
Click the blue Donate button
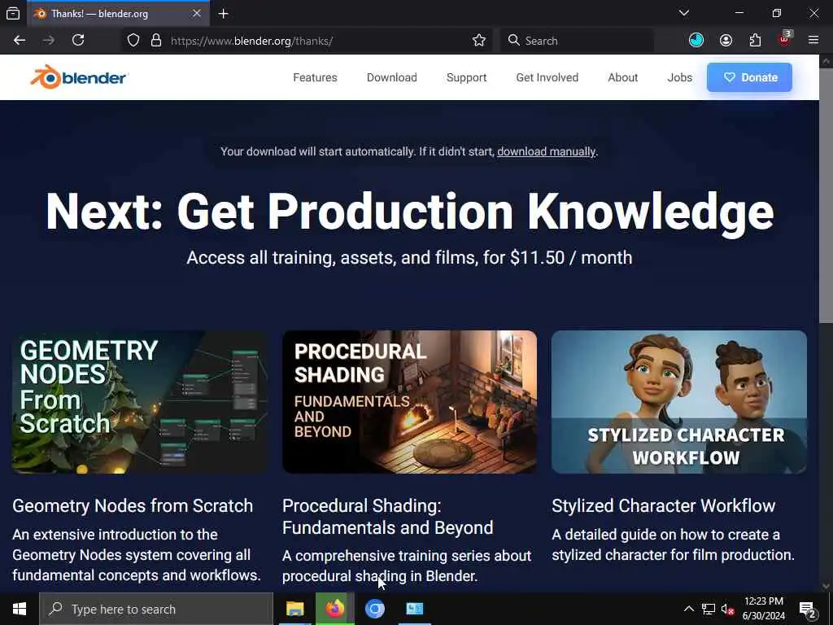coord(749,77)
